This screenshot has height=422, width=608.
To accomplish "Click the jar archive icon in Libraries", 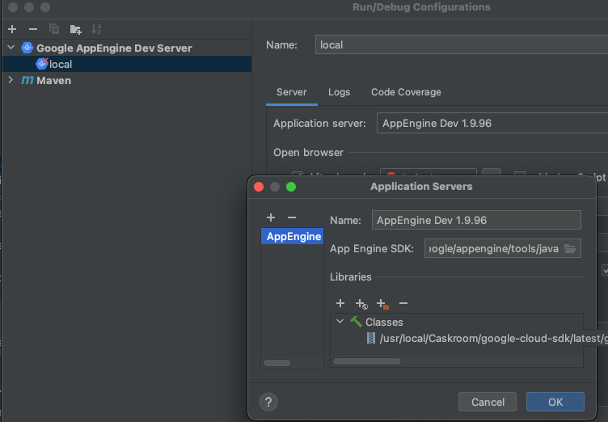I will 370,338.
